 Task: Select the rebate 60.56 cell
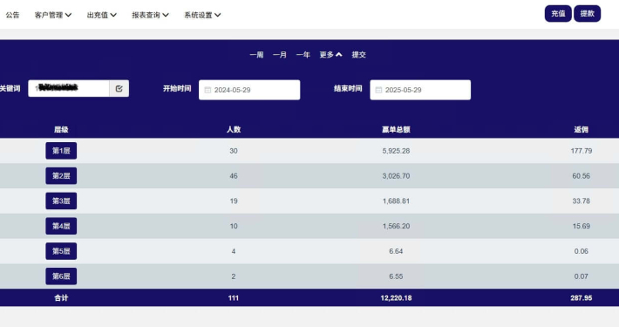point(582,176)
